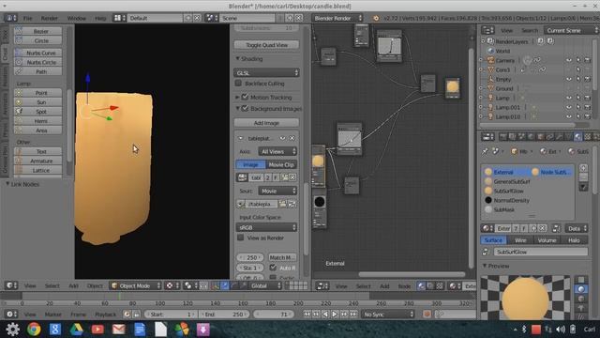Screen dimensions: 600x338
Task: Add a Bezier curve
Action: [37, 31]
